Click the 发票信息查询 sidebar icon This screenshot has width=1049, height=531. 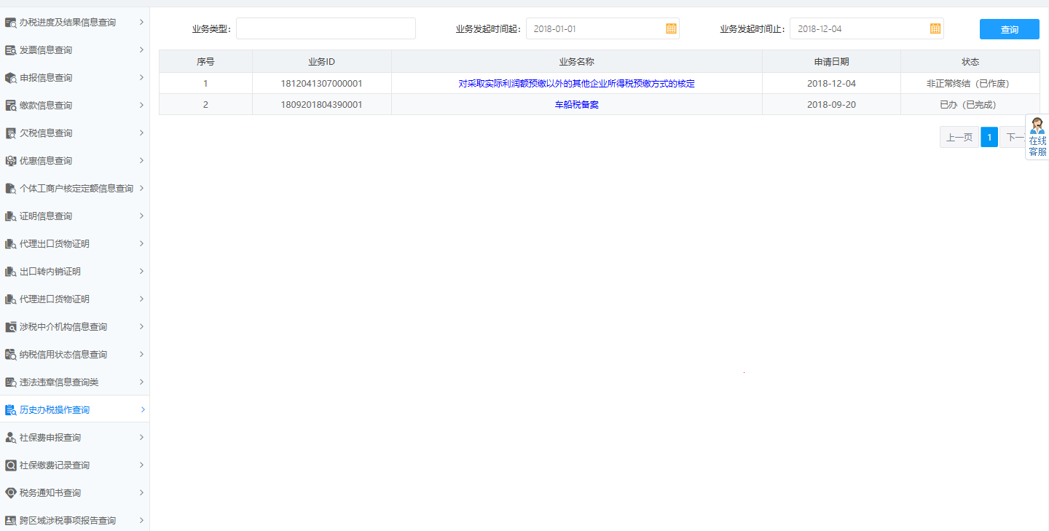[11, 50]
